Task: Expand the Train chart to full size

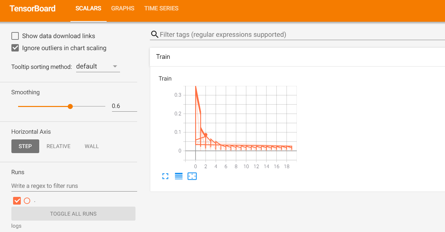Action: click(x=165, y=176)
